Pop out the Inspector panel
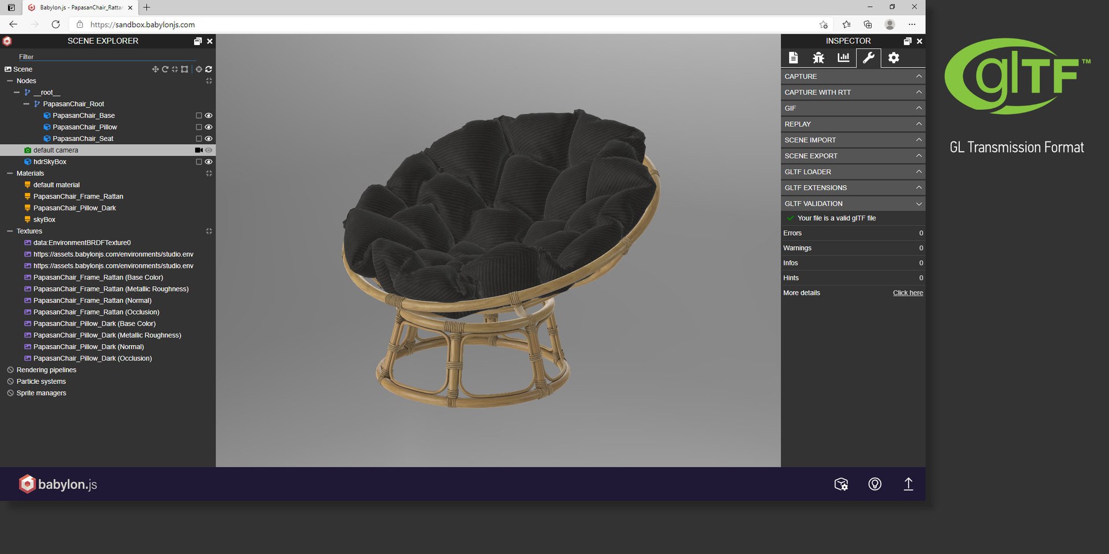The width and height of the screenshot is (1109, 554). pos(907,41)
